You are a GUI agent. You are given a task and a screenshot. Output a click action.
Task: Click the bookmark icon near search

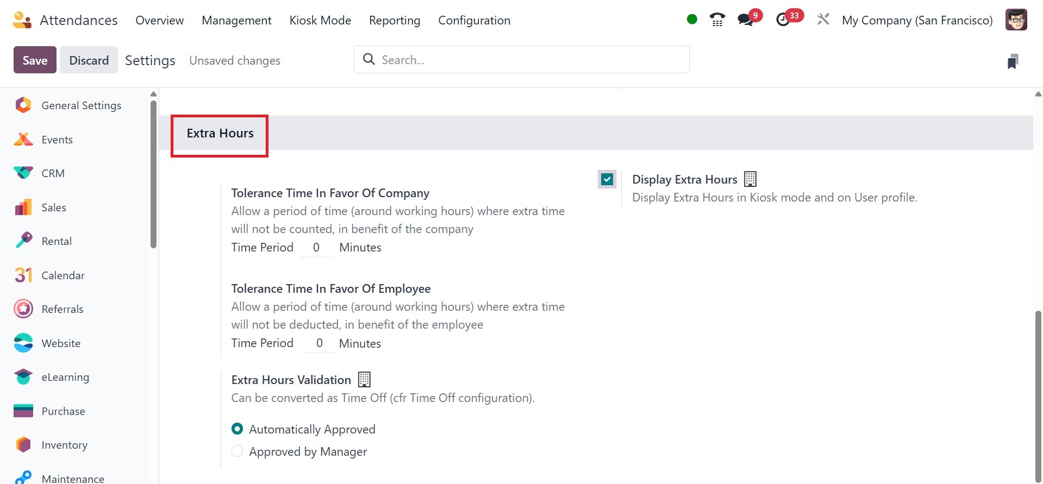click(x=1012, y=61)
